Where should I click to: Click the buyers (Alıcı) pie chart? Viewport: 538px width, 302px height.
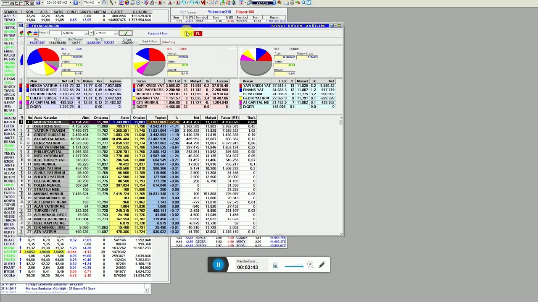pos(43,62)
